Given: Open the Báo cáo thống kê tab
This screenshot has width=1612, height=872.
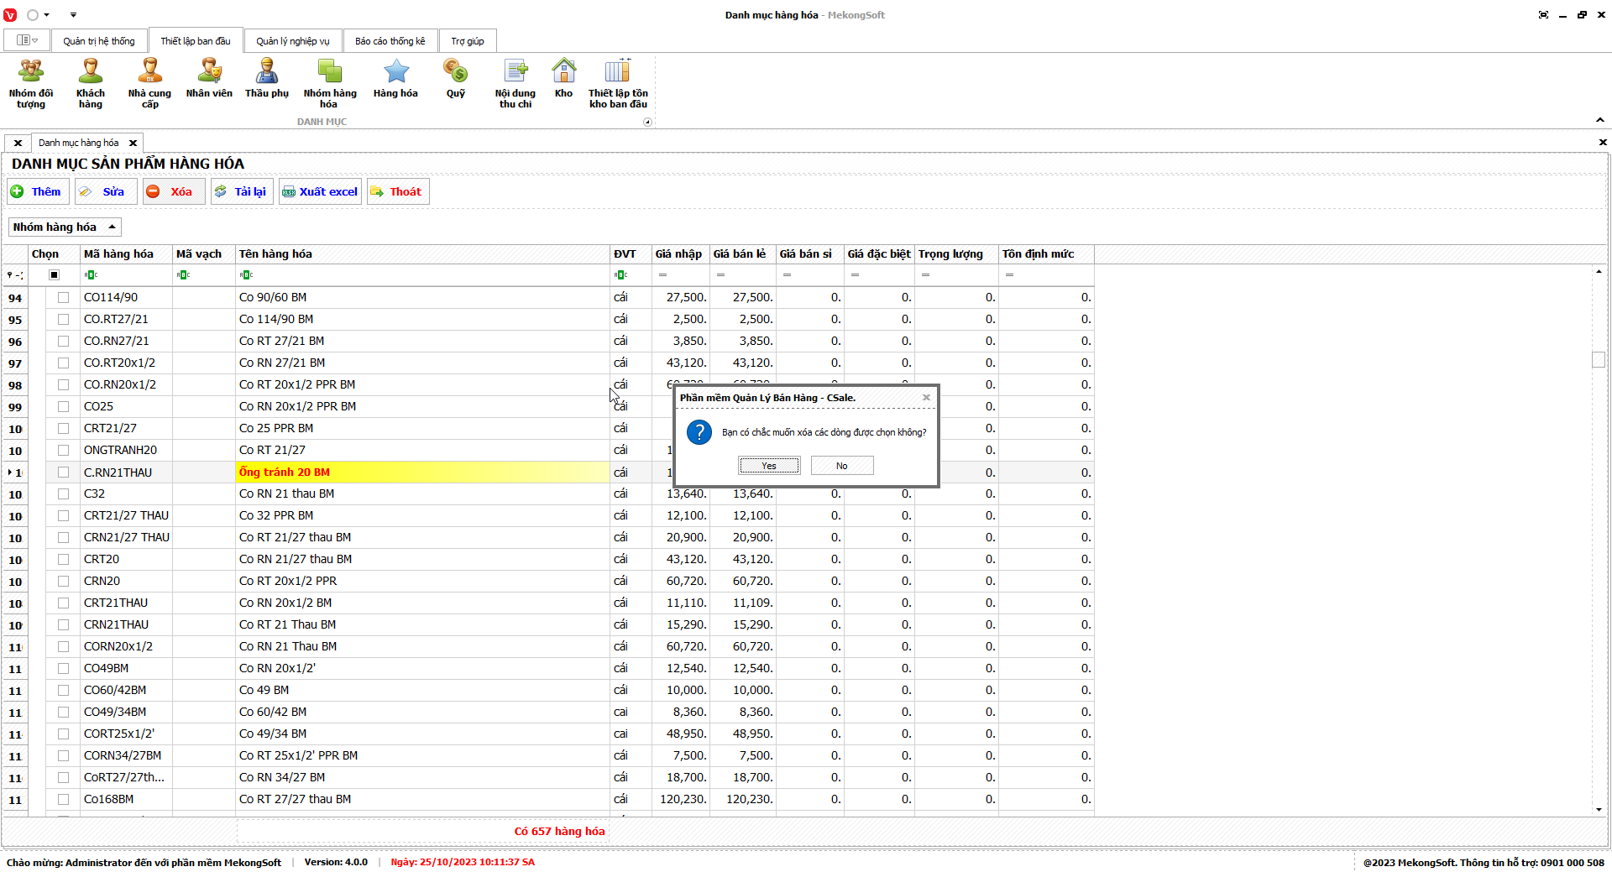Looking at the screenshot, I should pos(390,41).
